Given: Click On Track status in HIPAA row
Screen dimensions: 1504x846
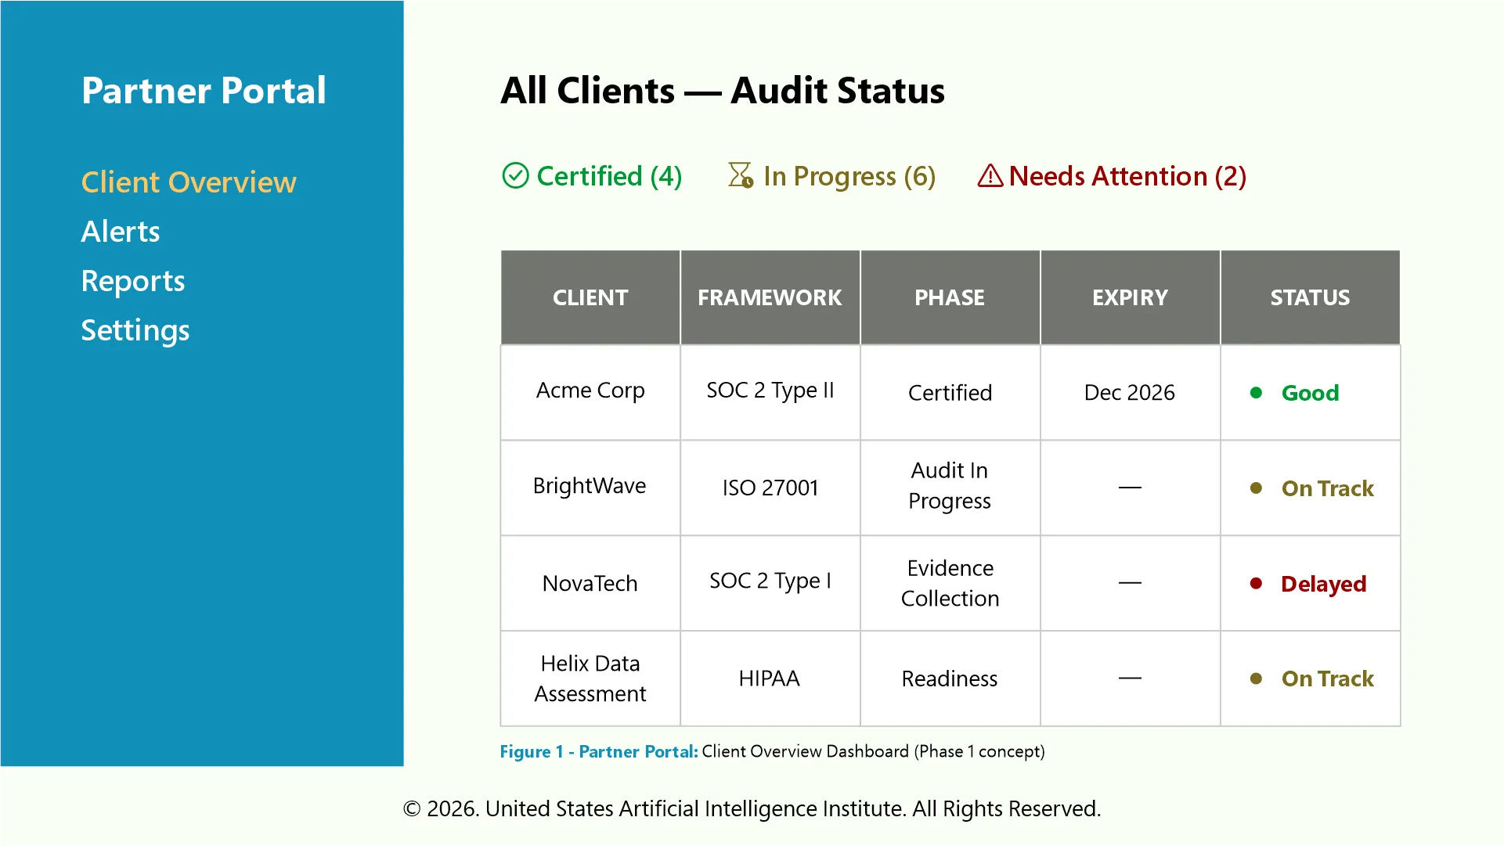Looking at the screenshot, I should pyautogui.click(x=1327, y=679).
